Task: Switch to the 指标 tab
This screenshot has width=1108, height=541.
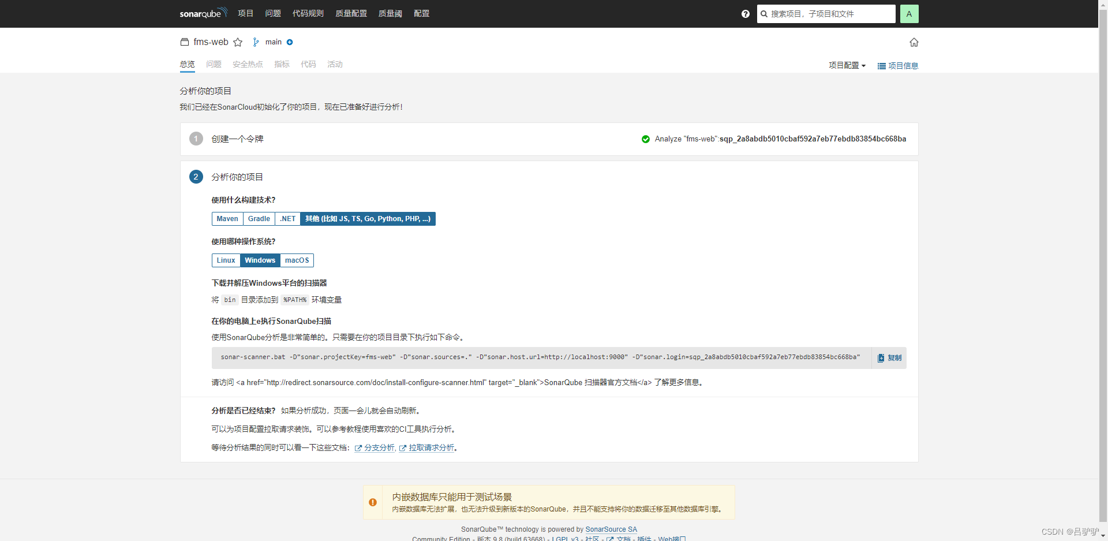Action: [282, 64]
